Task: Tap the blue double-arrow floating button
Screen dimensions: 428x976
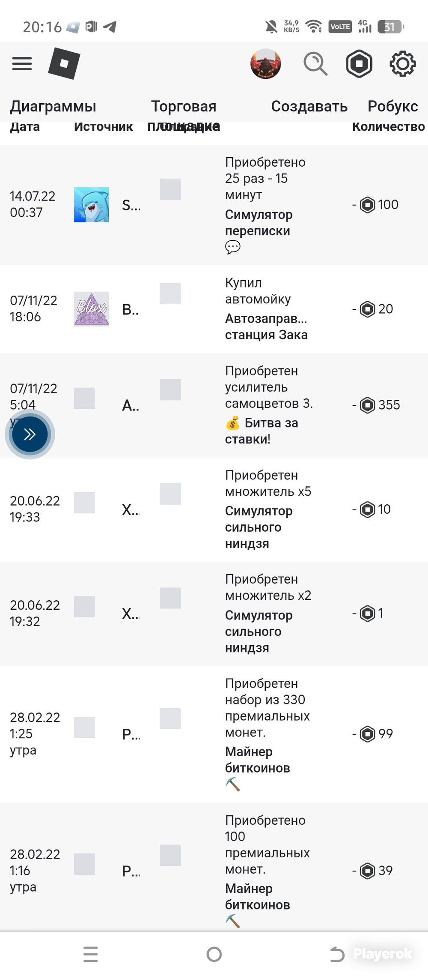Action: point(30,434)
